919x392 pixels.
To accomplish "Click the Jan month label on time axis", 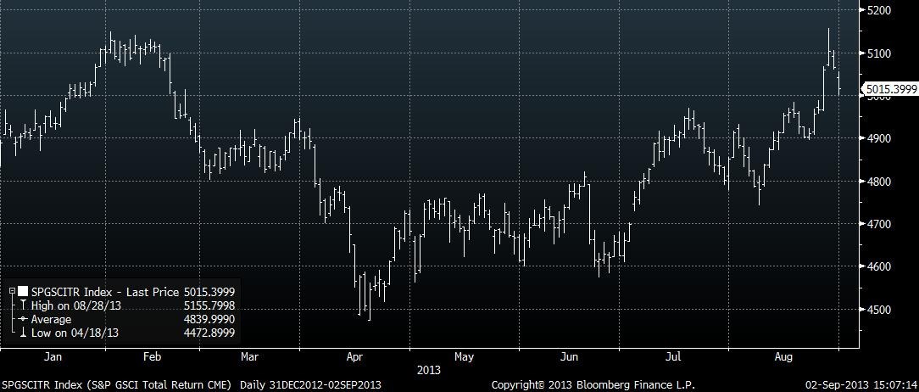I will point(53,357).
